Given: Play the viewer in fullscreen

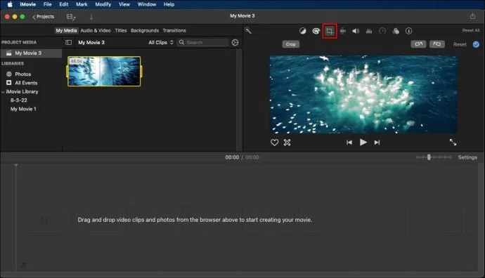Looking at the screenshot, I should click(453, 142).
